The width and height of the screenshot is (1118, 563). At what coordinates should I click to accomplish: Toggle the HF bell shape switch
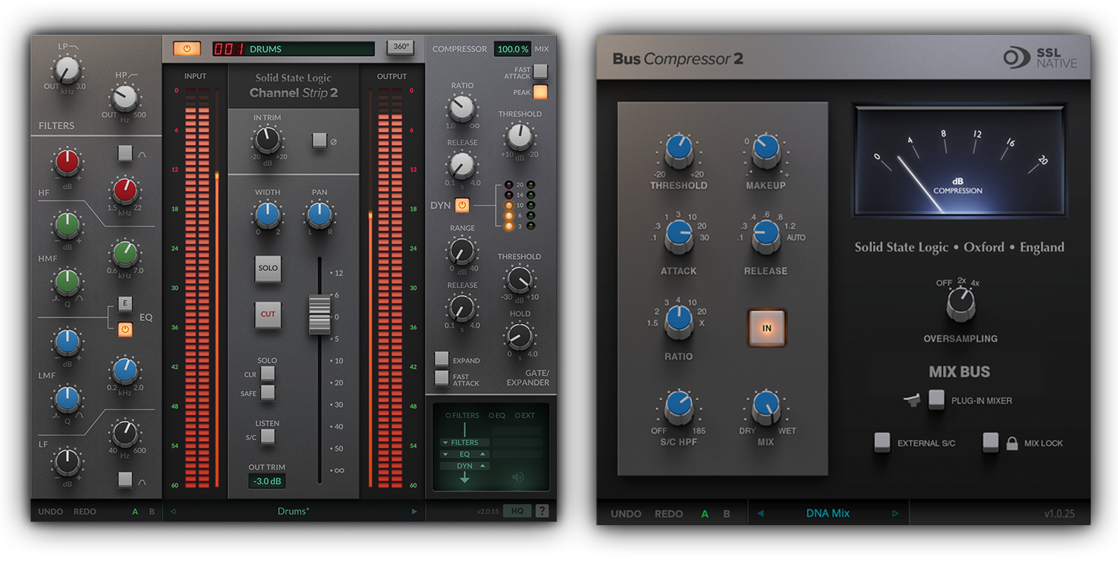pyautogui.click(x=125, y=153)
